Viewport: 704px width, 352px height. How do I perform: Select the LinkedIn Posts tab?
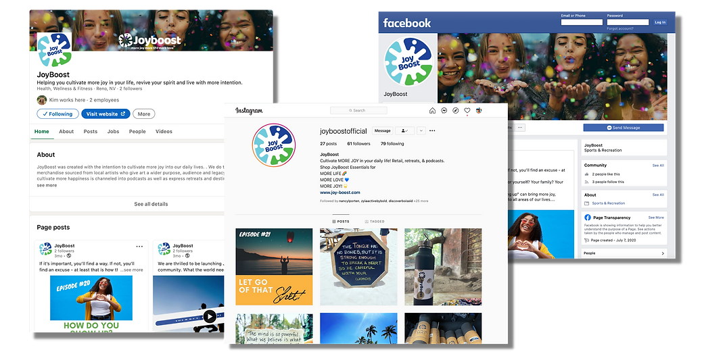(x=90, y=131)
